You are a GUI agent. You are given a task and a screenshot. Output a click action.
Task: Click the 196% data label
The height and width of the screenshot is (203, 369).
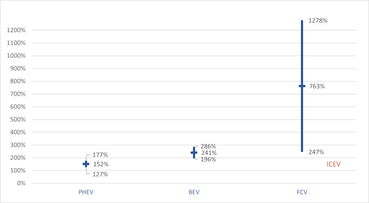click(x=208, y=160)
